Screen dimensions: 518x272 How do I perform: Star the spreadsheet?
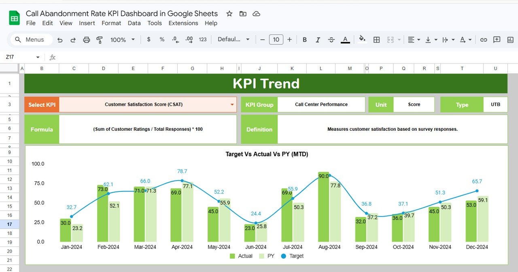tap(229, 13)
